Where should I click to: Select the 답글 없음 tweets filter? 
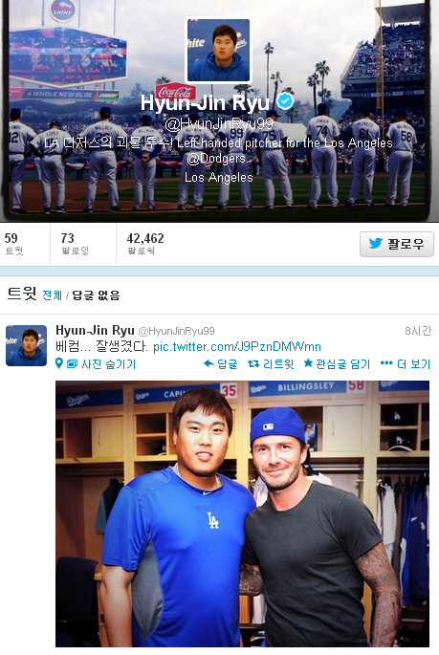click(x=96, y=295)
